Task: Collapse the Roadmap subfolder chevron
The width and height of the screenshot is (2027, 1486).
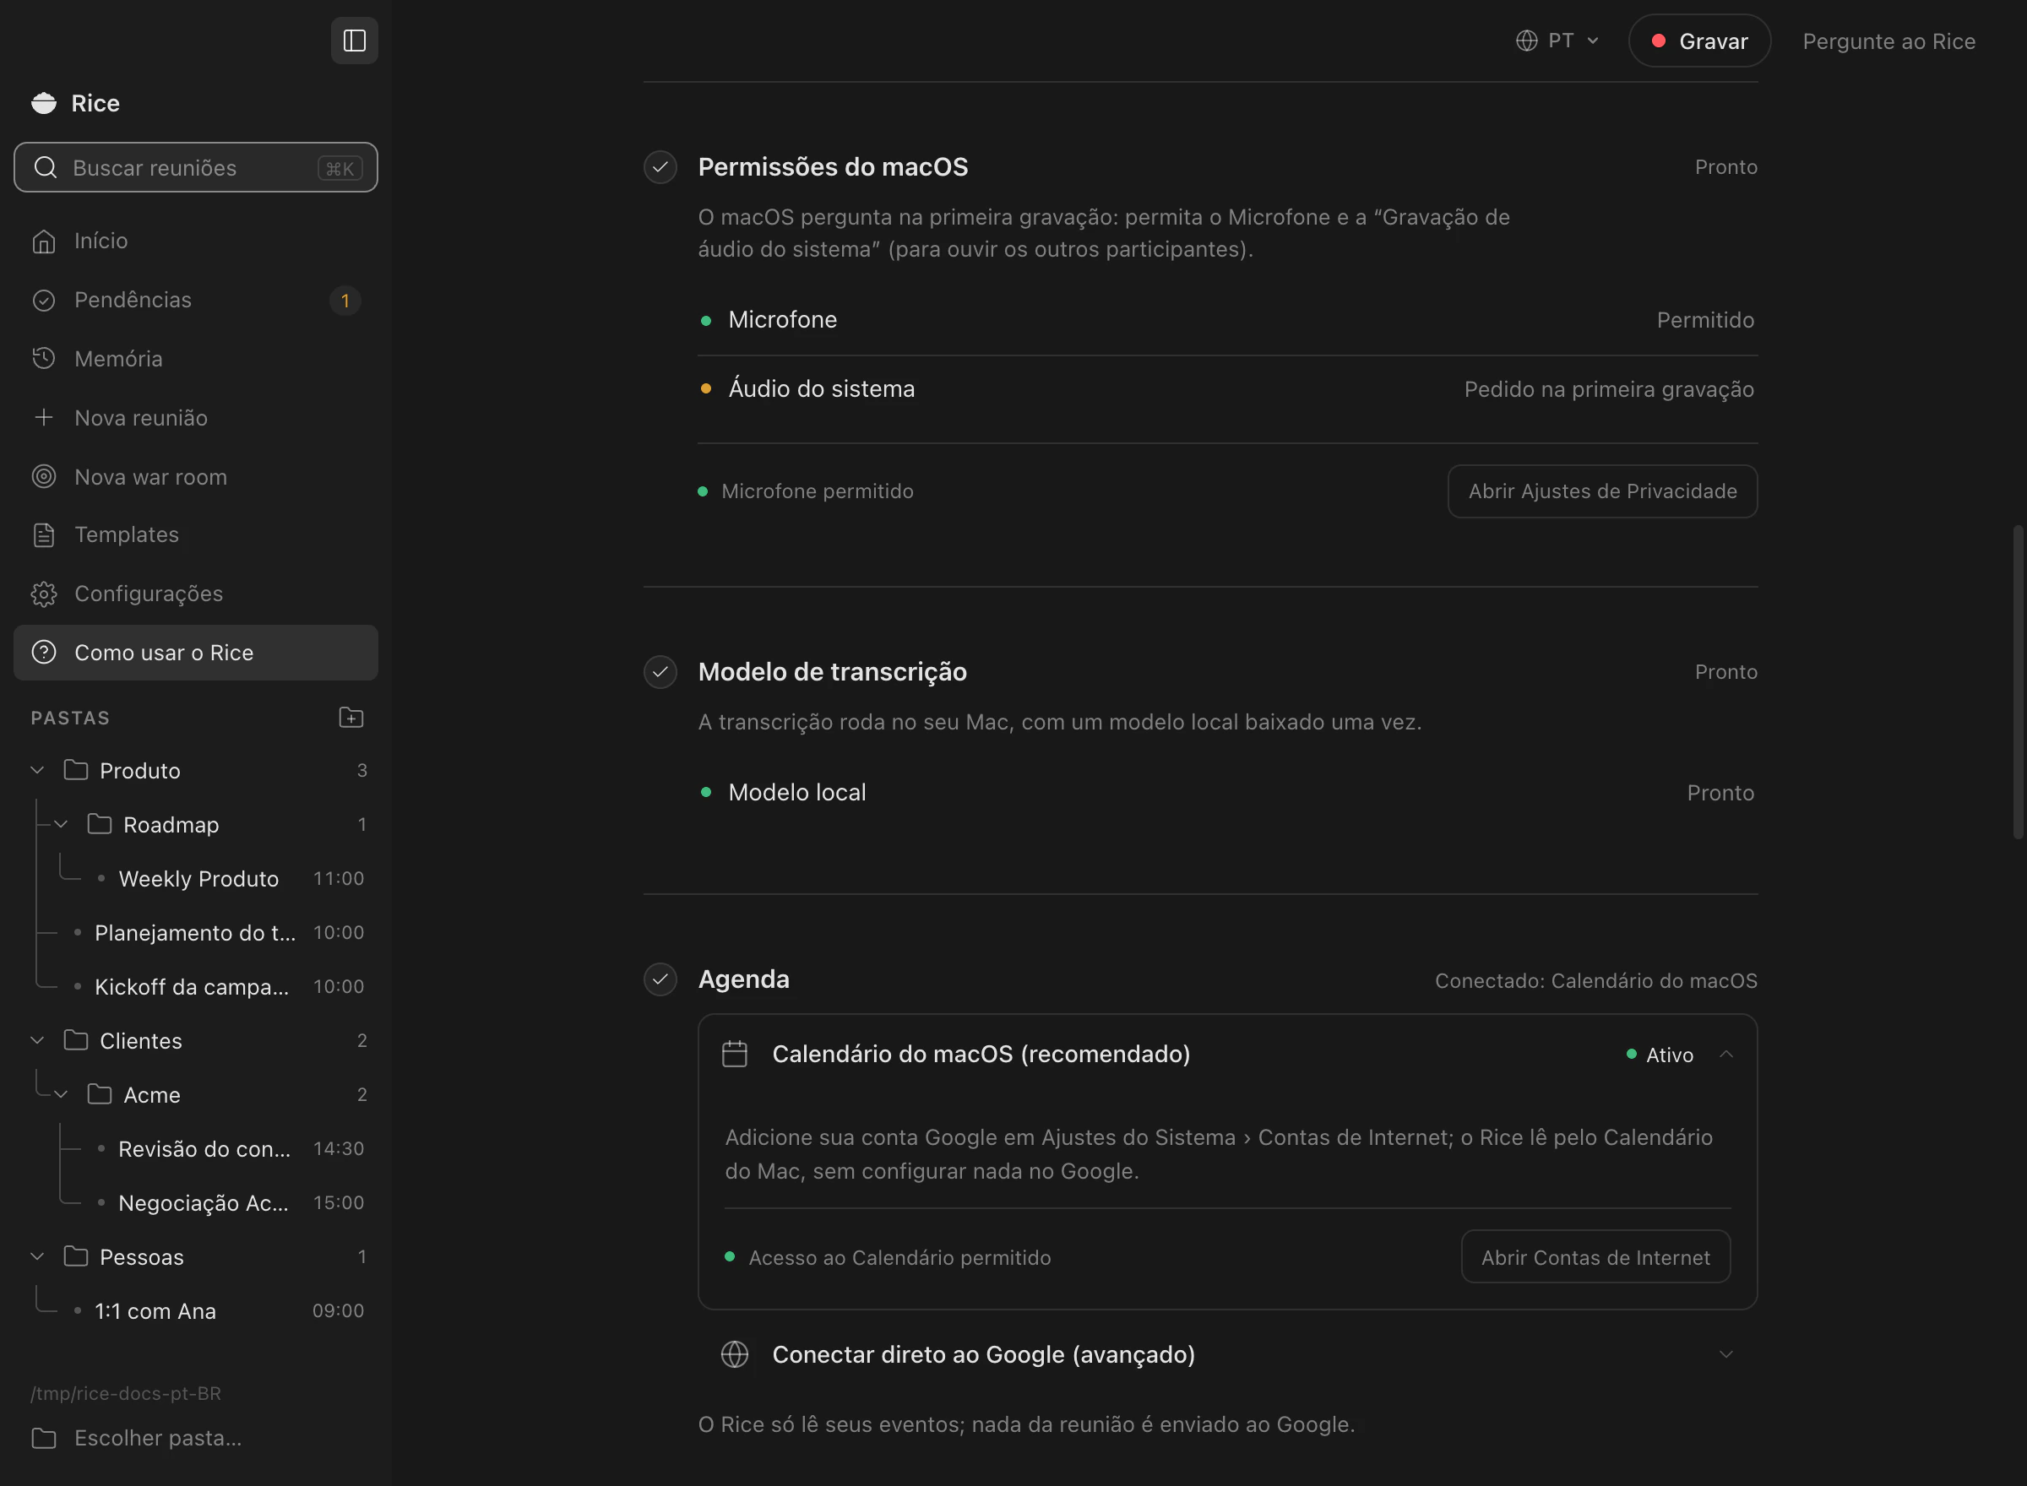Action: click(x=60, y=825)
